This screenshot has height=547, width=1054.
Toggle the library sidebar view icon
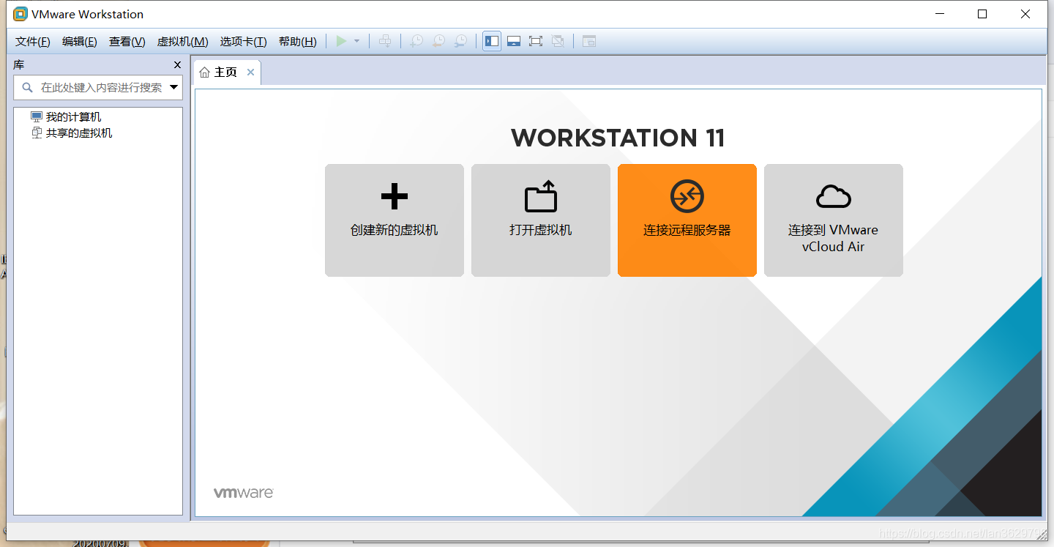pos(492,42)
